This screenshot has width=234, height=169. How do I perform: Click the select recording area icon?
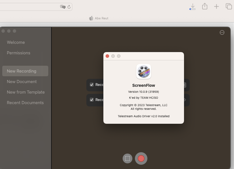click(128, 158)
